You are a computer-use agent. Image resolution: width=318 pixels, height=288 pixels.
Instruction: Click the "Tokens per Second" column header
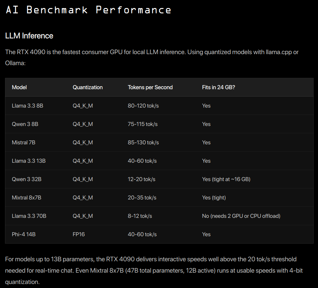150,87
